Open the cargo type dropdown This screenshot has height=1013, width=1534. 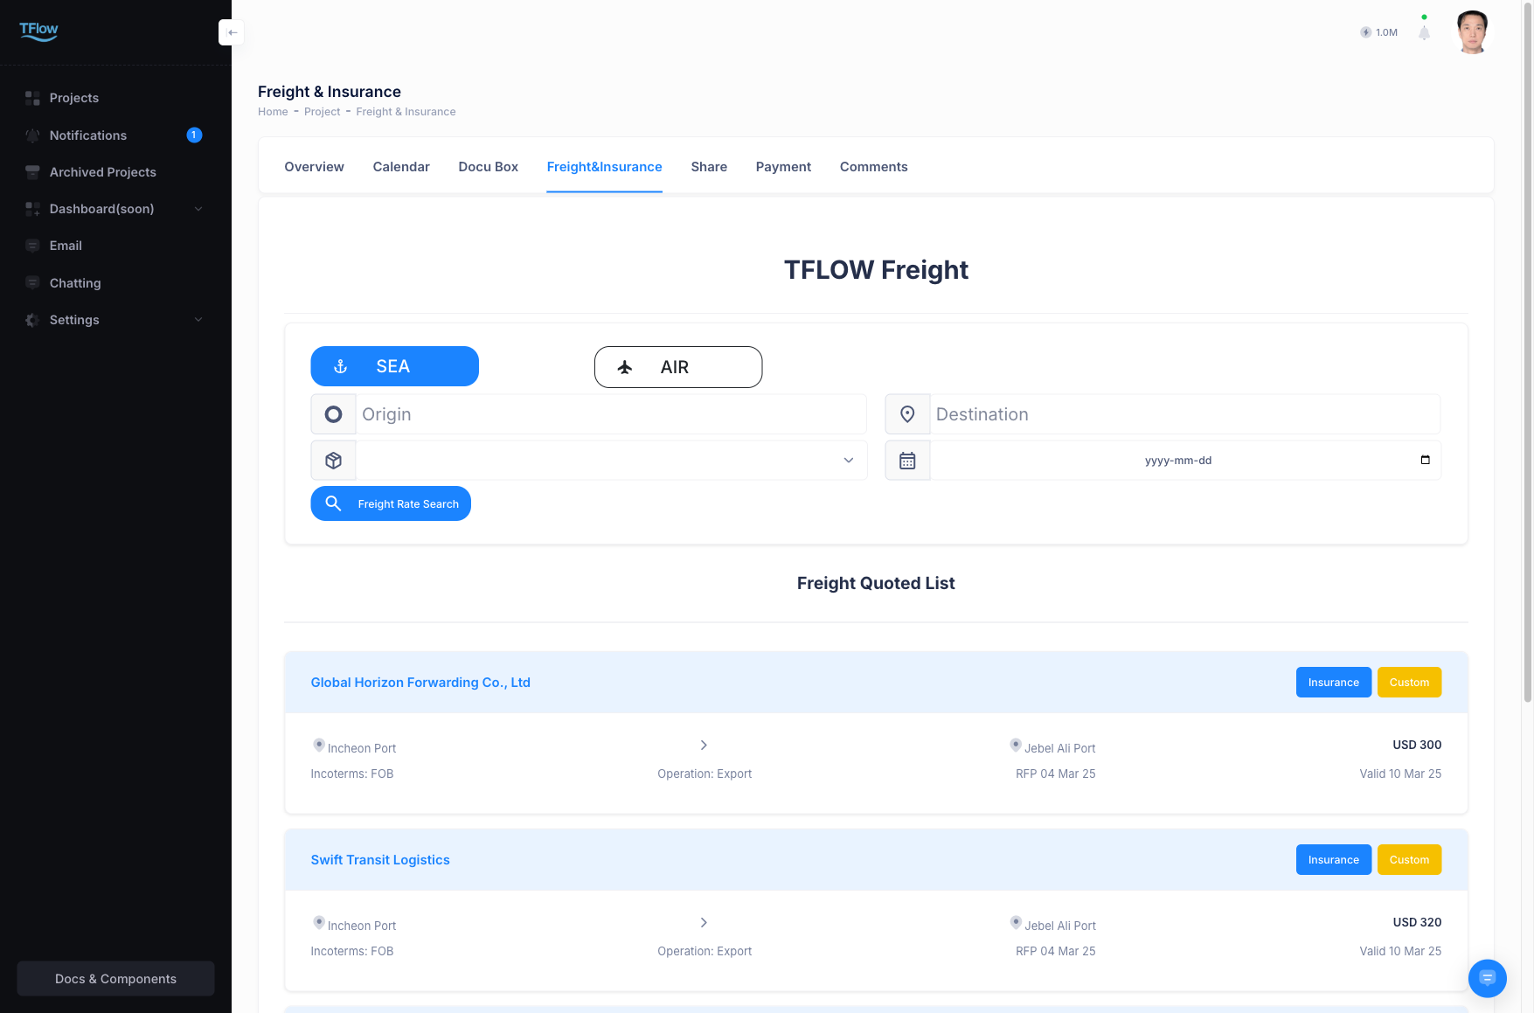pyautogui.click(x=611, y=461)
